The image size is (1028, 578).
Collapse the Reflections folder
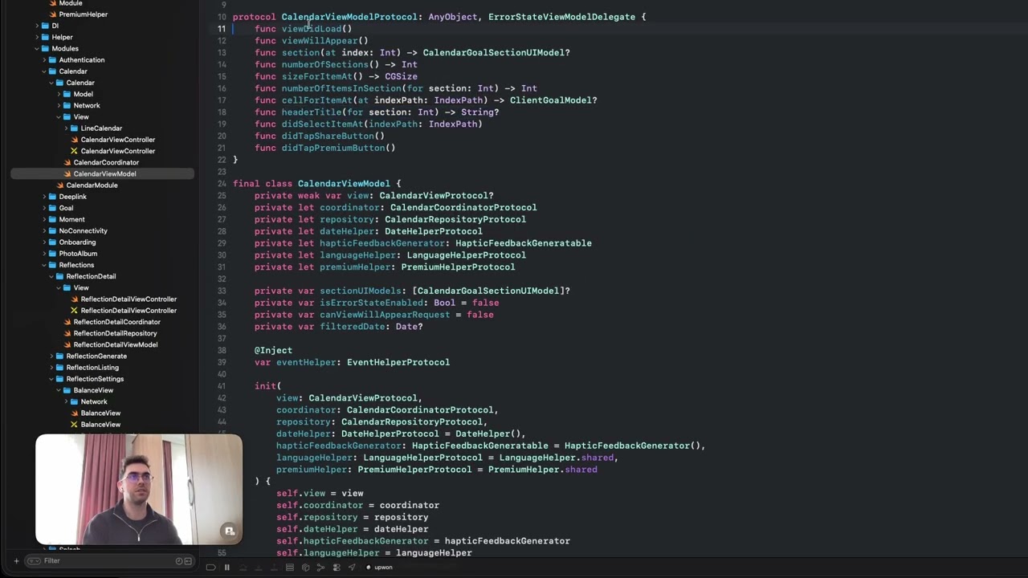pyautogui.click(x=44, y=265)
